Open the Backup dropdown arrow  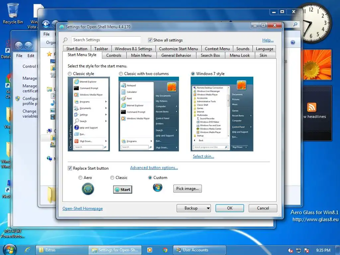pyautogui.click(x=208, y=208)
